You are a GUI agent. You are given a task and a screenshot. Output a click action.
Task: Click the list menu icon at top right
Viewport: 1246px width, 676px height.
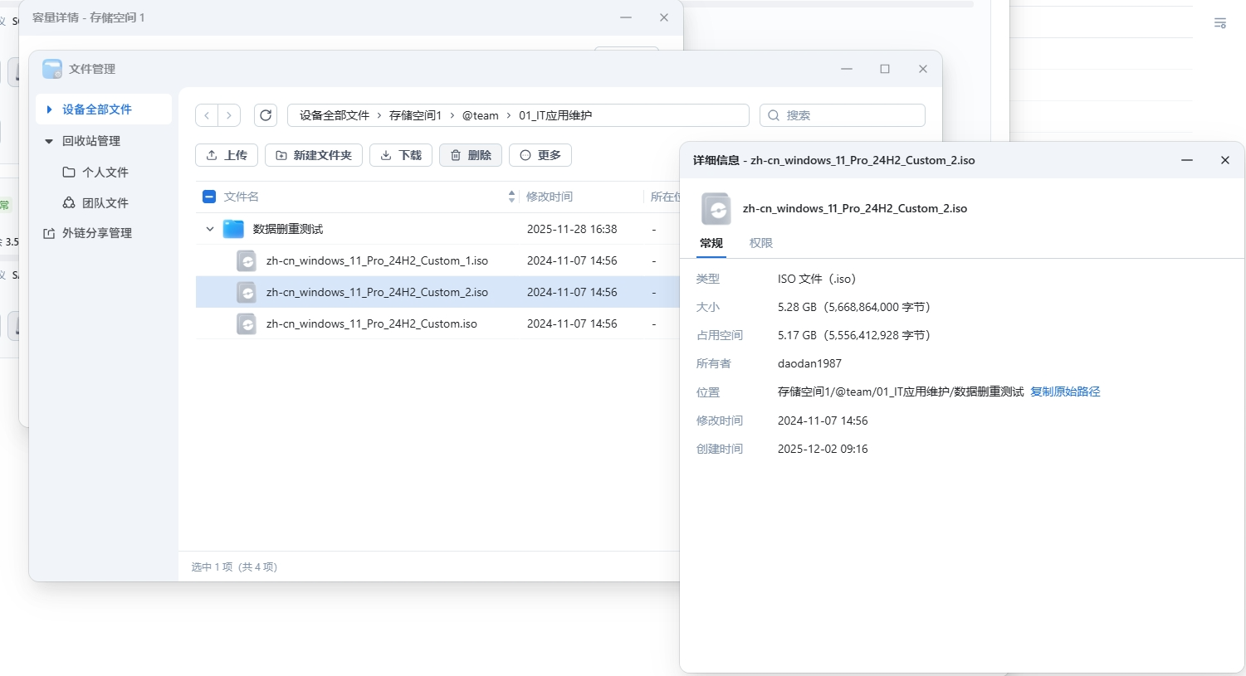(1219, 23)
